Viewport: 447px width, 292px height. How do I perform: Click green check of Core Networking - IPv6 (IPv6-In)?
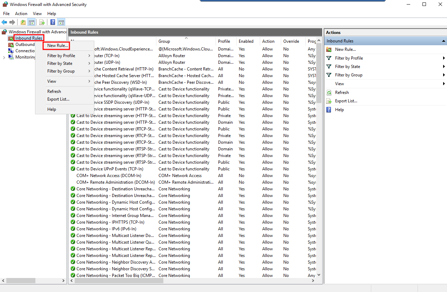(73, 229)
